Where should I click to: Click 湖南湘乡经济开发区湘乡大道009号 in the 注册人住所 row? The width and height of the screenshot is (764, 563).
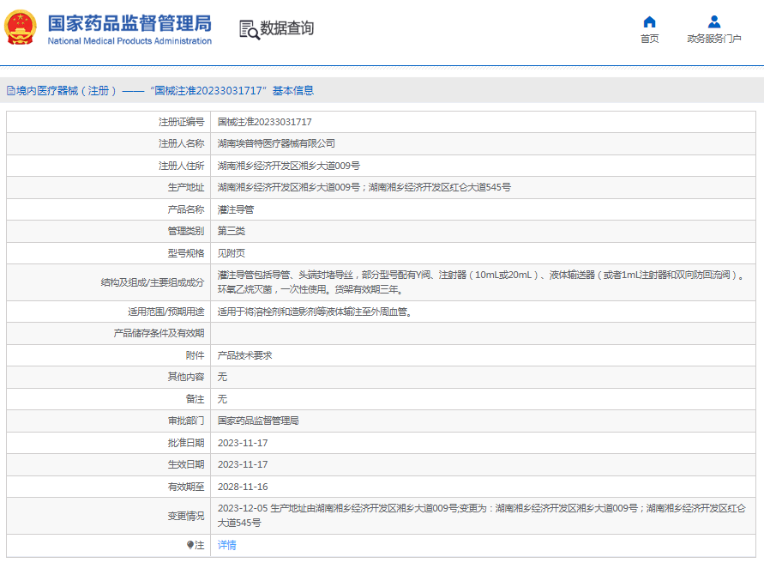(289, 166)
